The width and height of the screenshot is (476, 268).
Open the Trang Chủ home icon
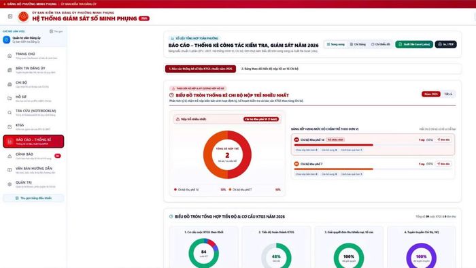(10, 56)
